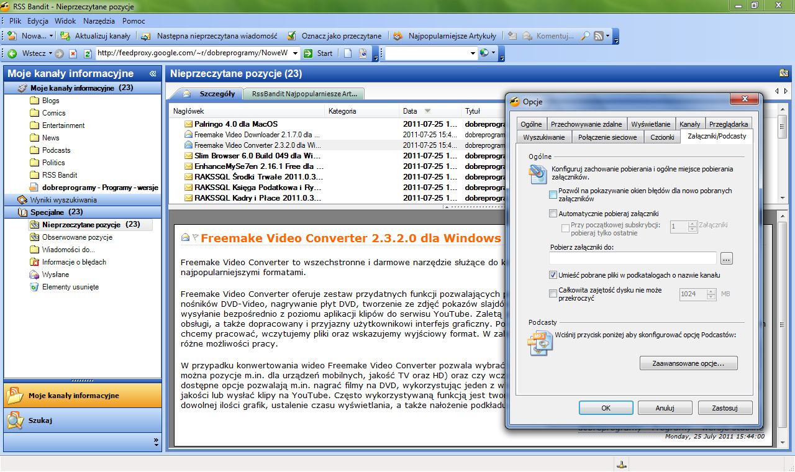This screenshot has width=795, height=472.
Task: Click the Wysłane sent items icon
Action: pos(35,275)
